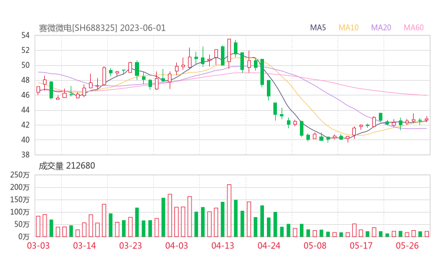Click the 04-24 date axis label

click(269, 245)
